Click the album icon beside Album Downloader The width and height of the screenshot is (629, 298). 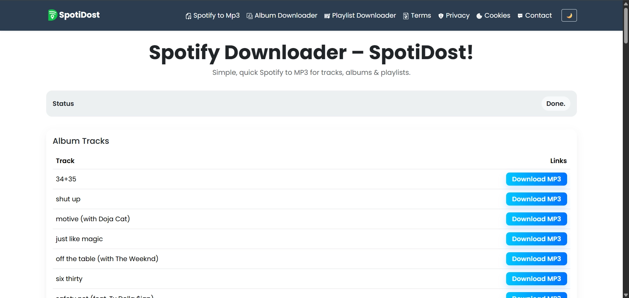click(250, 16)
